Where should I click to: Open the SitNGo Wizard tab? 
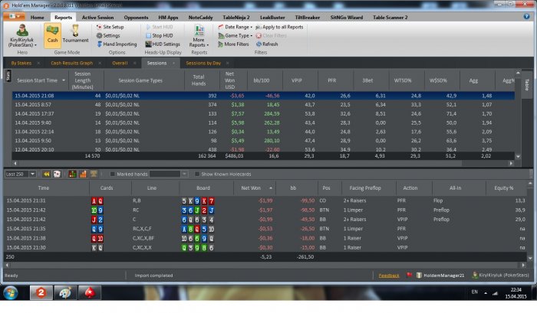346,17
